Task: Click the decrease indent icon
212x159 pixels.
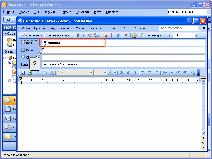Action: (178, 72)
